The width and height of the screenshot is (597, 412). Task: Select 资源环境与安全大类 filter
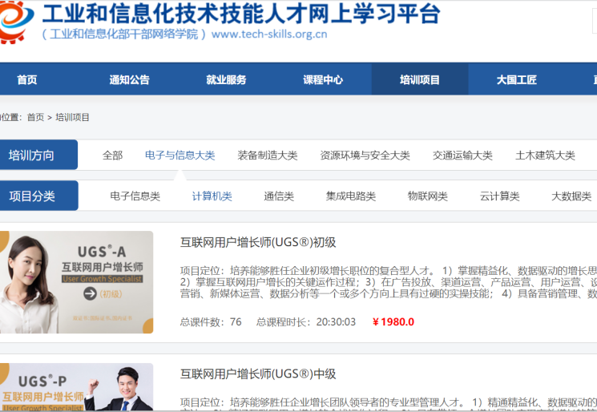coord(365,156)
